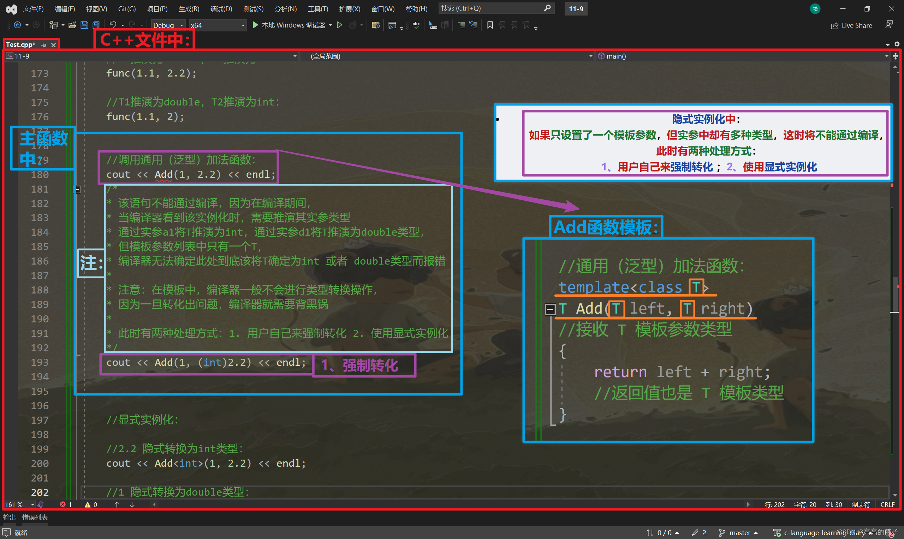The height and width of the screenshot is (539, 904).
Task: Undo the last edit with the Undo icon
Action: [x=113, y=25]
